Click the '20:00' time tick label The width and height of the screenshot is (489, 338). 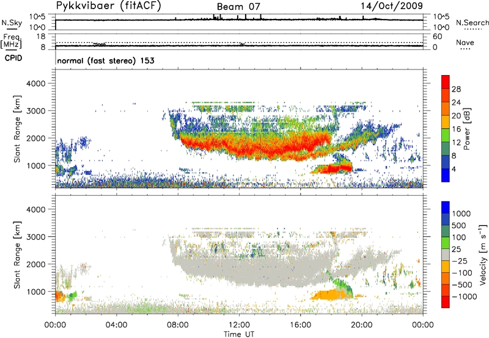pyautogui.click(x=362, y=325)
